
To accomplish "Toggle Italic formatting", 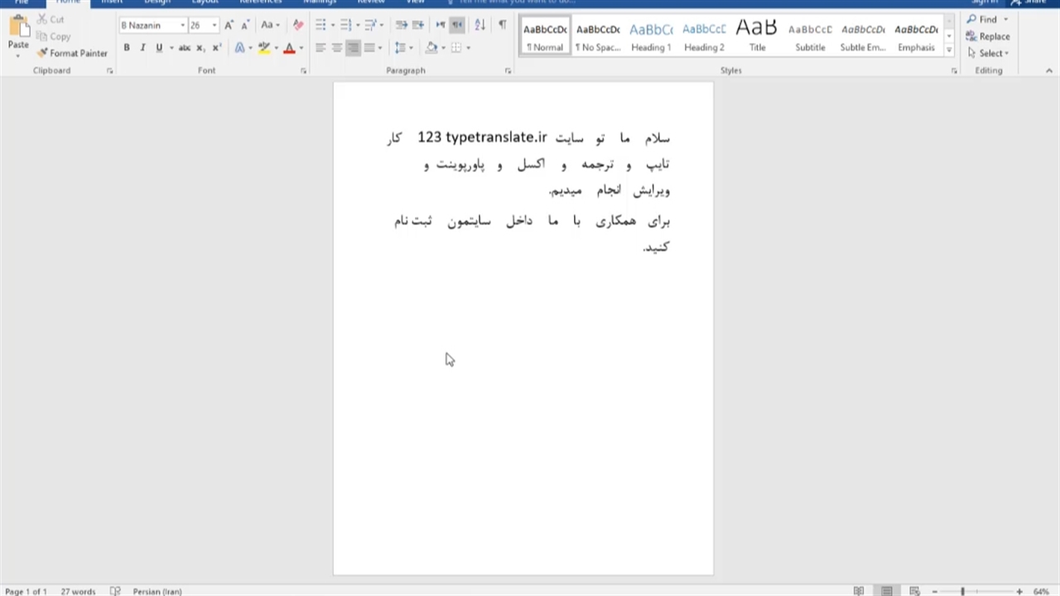I will (142, 48).
